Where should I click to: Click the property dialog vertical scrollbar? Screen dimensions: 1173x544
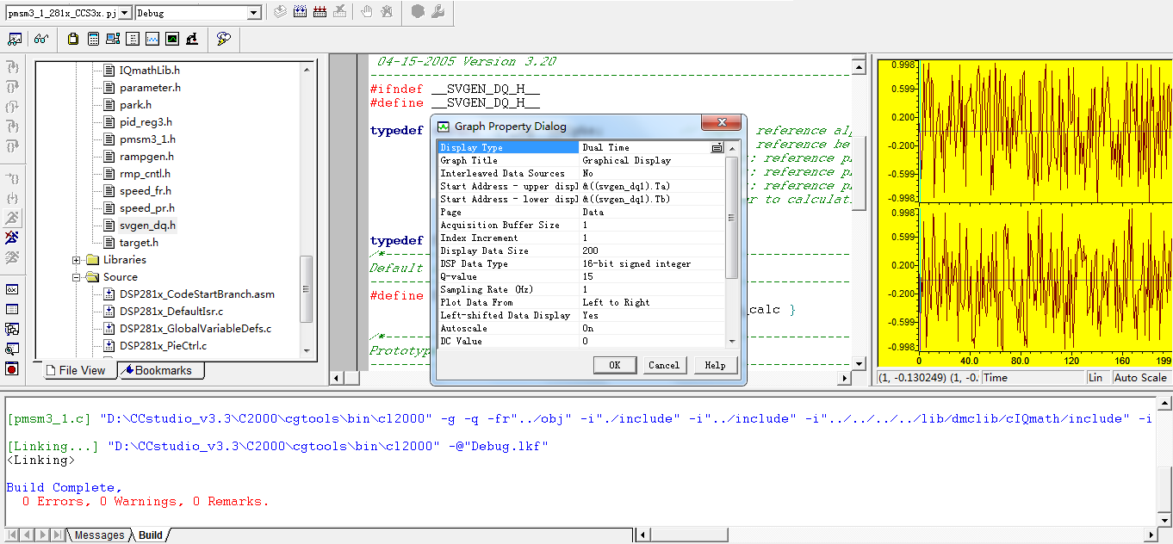pos(732,244)
